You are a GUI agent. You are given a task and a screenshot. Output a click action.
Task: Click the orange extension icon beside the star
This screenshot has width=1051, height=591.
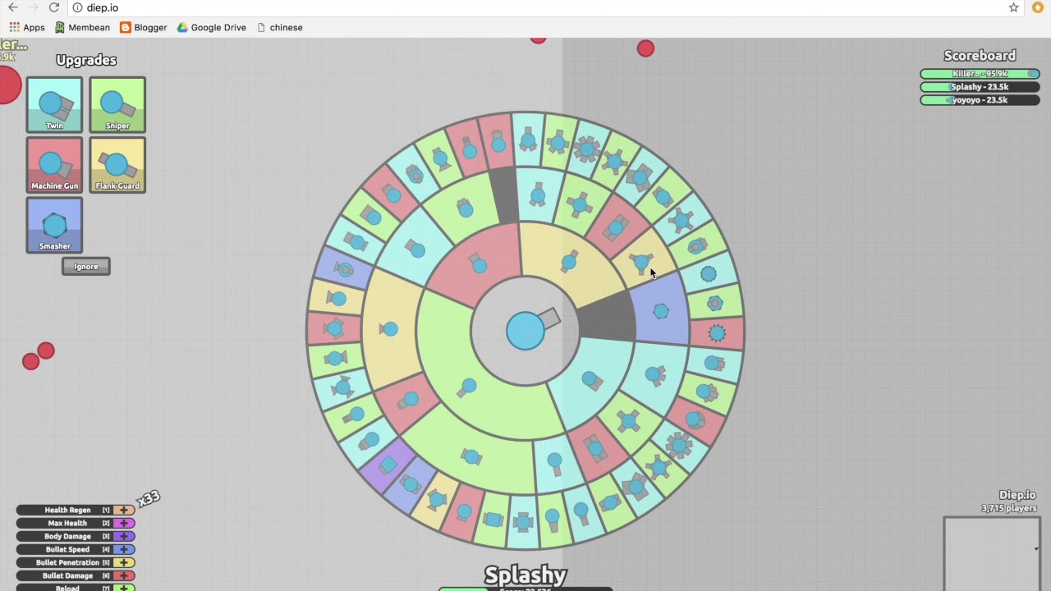coord(1038,7)
